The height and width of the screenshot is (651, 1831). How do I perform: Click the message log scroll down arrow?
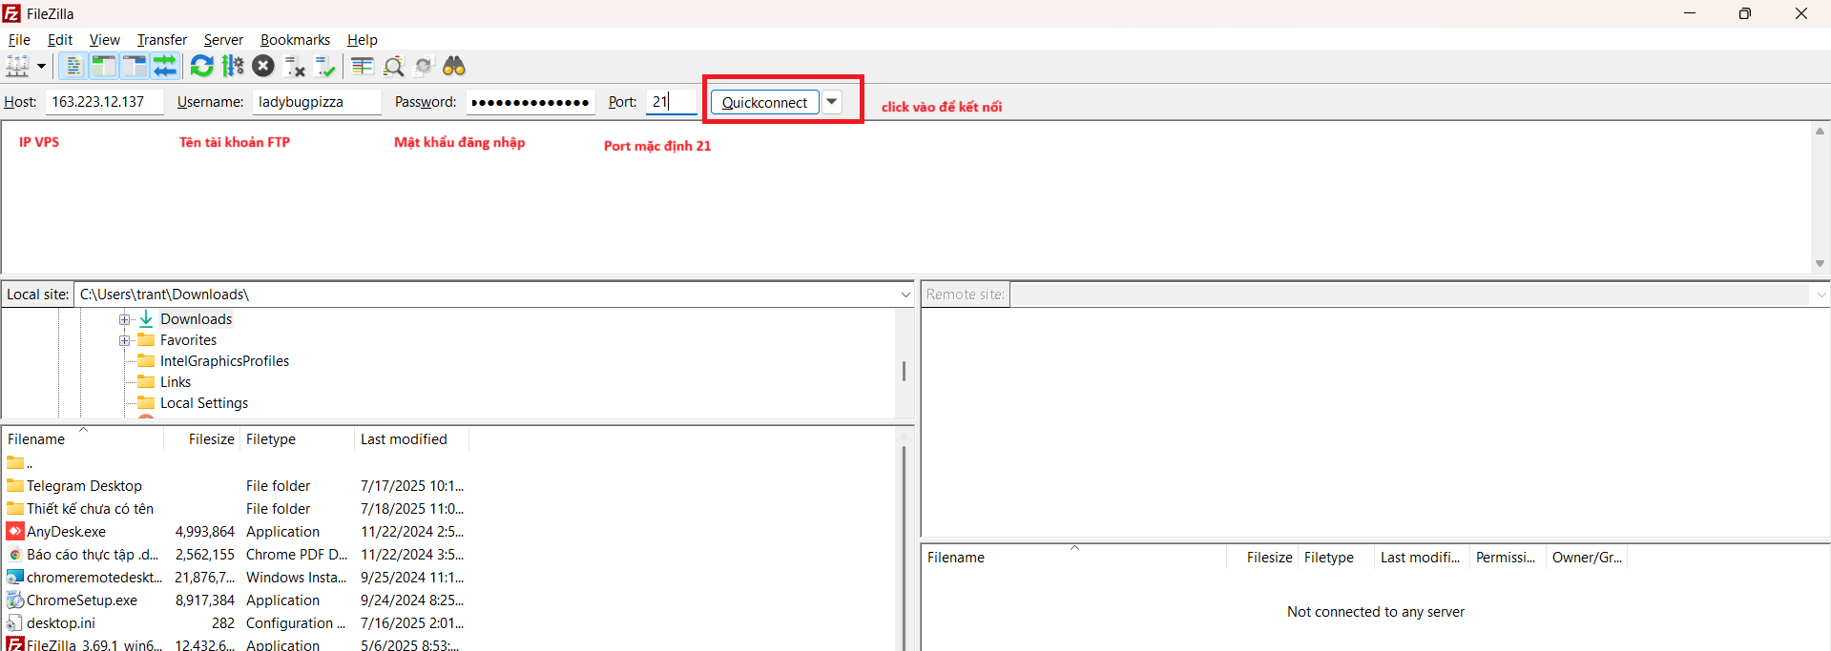pos(1820,263)
